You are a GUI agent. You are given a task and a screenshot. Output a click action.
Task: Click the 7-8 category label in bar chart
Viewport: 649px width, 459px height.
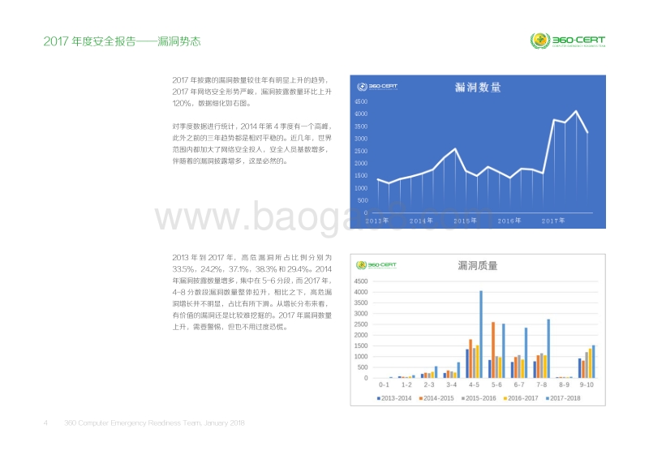click(542, 385)
